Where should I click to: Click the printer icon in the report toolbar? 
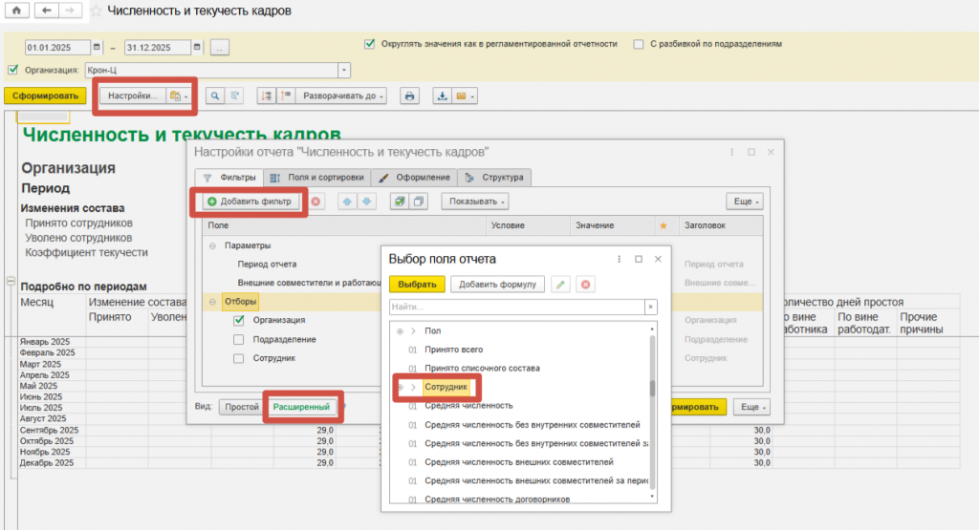pos(409,96)
